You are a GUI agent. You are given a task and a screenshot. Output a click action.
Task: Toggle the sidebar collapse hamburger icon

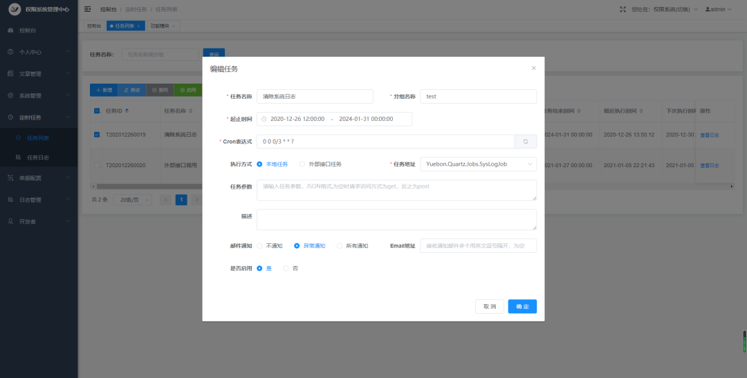click(x=88, y=9)
